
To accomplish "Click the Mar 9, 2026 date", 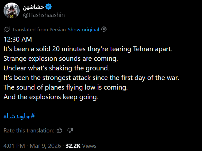I will [45, 146].
